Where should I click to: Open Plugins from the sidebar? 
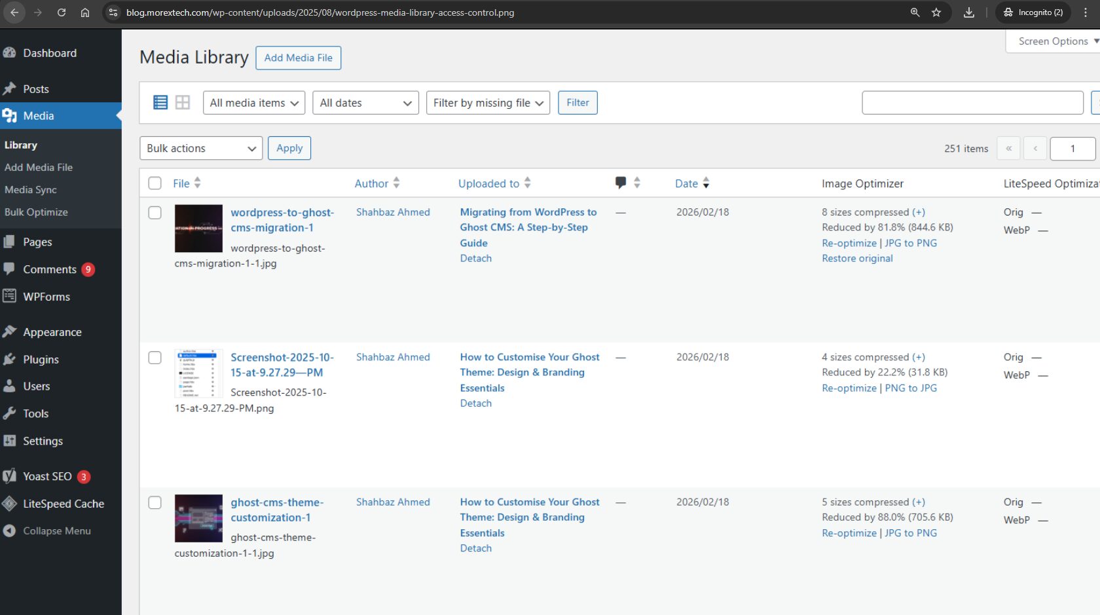40,359
